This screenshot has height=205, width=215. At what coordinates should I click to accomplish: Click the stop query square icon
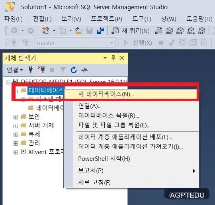pyautogui.click(x=161, y=43)
